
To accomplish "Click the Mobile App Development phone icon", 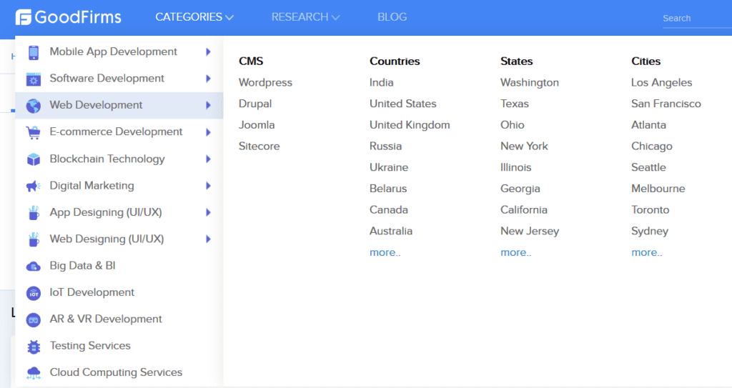I will pos(33,52).
